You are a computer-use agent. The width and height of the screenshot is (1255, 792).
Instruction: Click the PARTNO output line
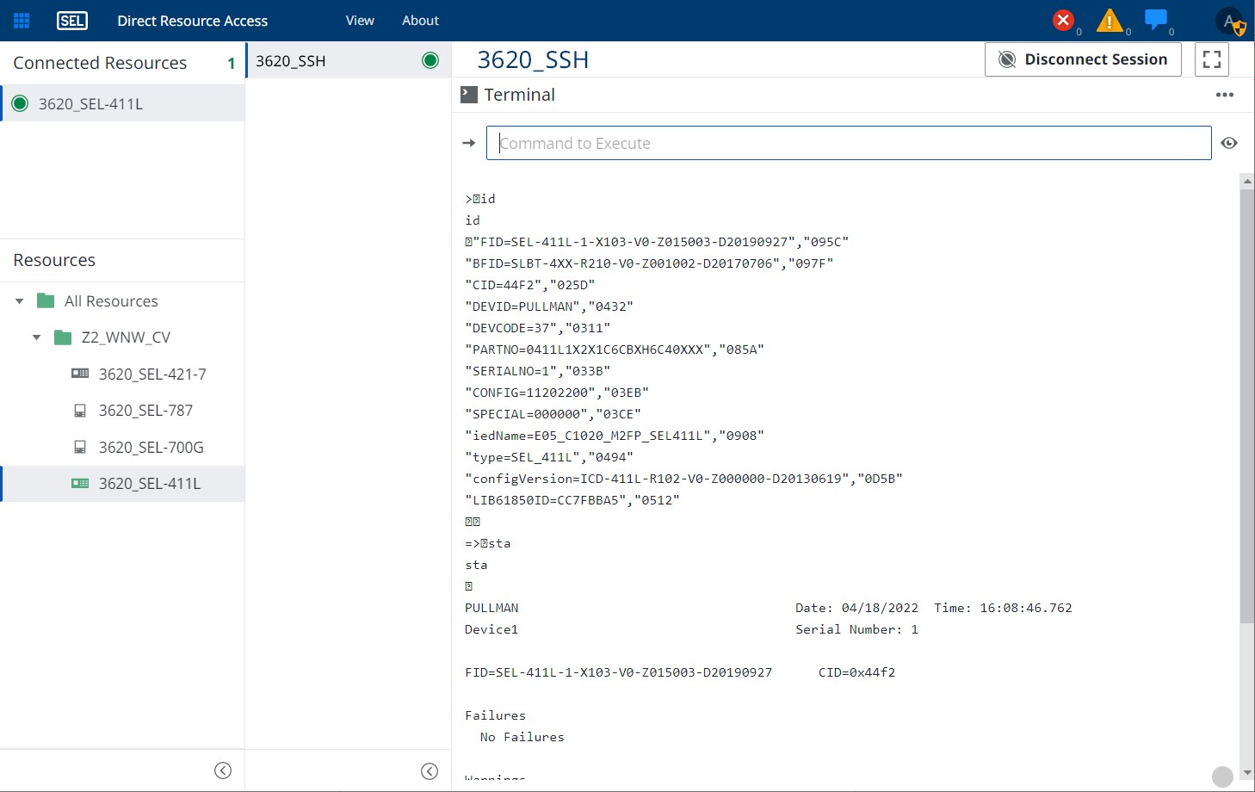(615, 350)
